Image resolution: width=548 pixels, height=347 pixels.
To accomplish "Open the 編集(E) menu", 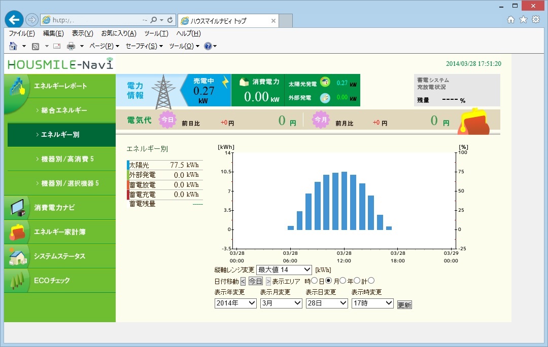I will [53, 33].
